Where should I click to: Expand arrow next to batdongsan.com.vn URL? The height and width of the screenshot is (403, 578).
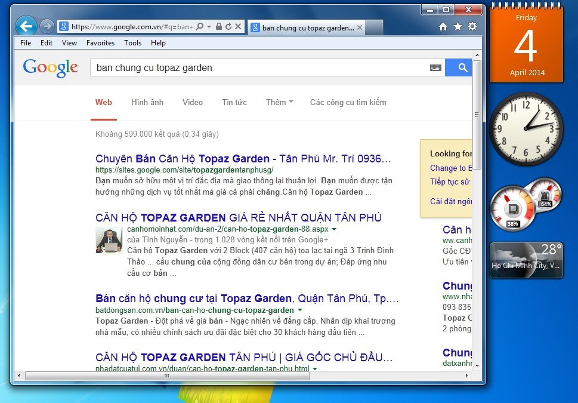point(300,310)
